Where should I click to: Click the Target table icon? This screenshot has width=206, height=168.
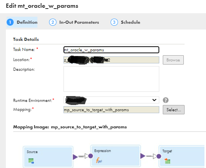[x=167, y=161]
